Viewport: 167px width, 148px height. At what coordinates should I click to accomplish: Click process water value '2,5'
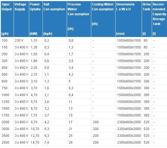pyautogui.click(x=71, y=61)
